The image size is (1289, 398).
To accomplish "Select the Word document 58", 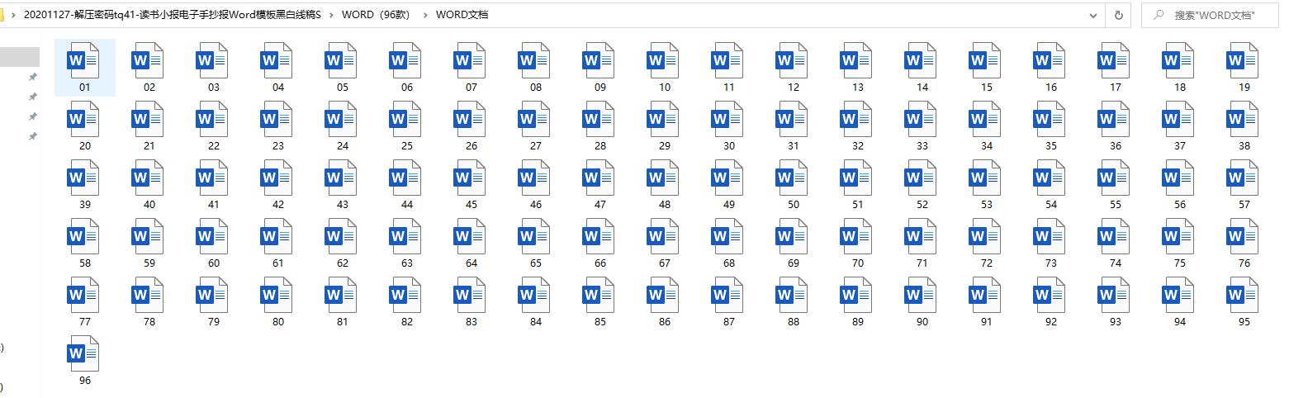I will pos(83,236).
